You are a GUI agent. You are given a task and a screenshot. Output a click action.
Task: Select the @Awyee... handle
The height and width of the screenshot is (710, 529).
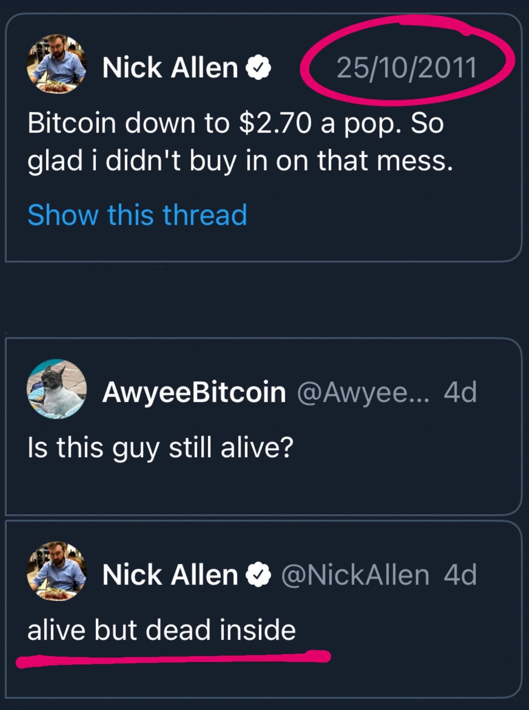pos(364,393)
